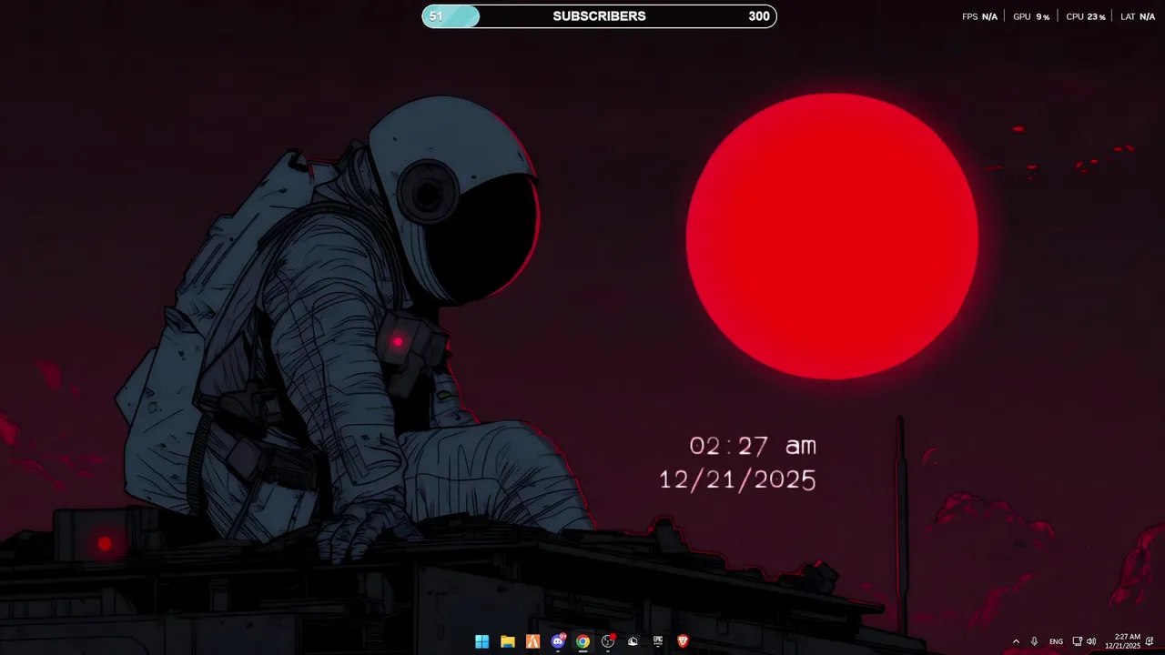1165x655 pixels.
Task: Launch Epic Games from the taskbar
Action: pos(658,641)
